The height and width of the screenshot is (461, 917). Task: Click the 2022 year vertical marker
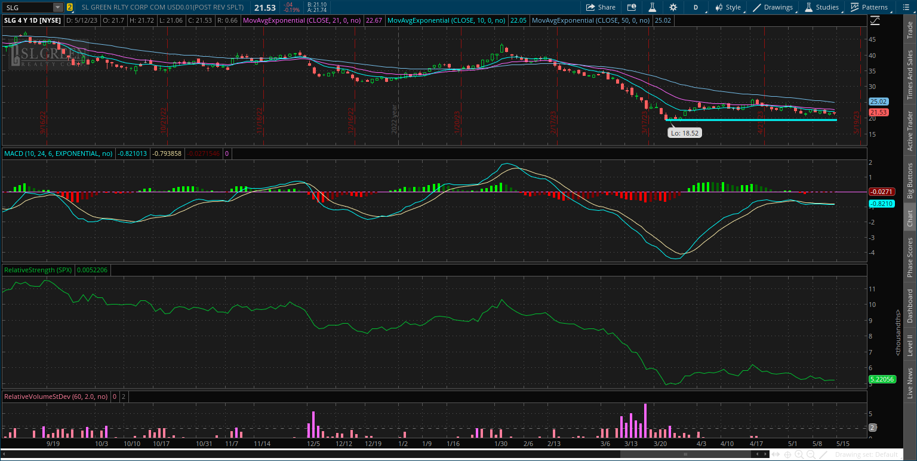(x=395, y=119)
